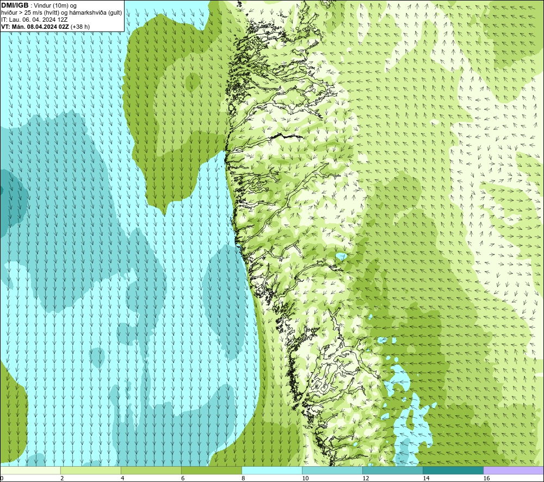Select the 'Vindur (10m) og' label

coord(55,5)
